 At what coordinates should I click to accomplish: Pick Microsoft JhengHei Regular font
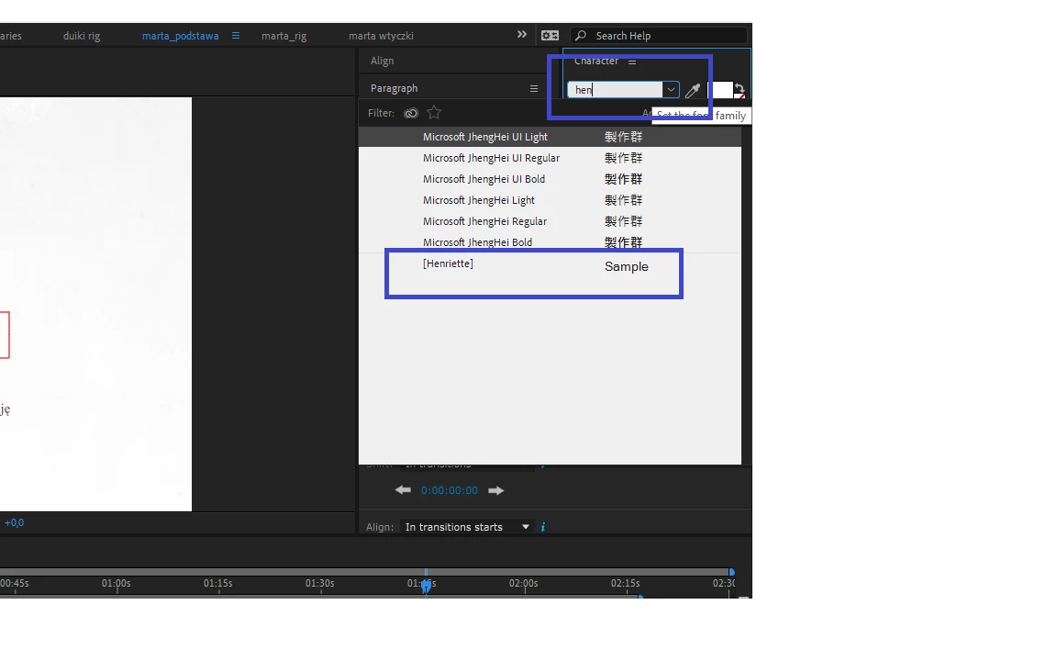coord(550,221)
